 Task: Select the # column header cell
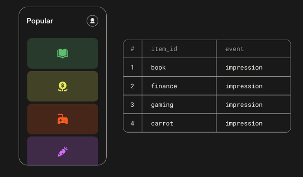tap(132, 49)
